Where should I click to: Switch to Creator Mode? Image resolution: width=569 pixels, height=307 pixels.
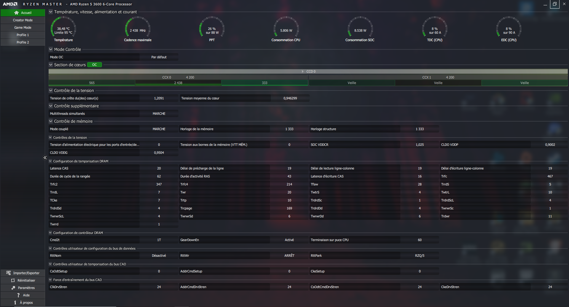coord(23,20)
